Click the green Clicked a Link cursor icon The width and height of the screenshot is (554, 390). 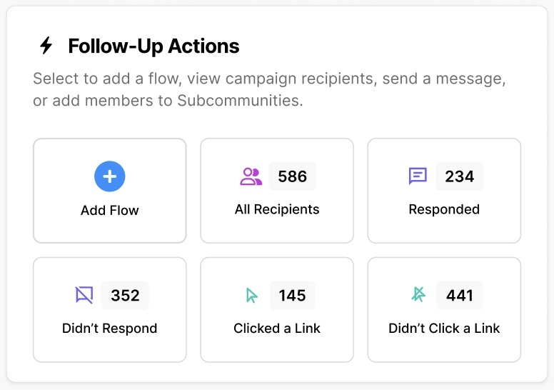coord(251,295)
